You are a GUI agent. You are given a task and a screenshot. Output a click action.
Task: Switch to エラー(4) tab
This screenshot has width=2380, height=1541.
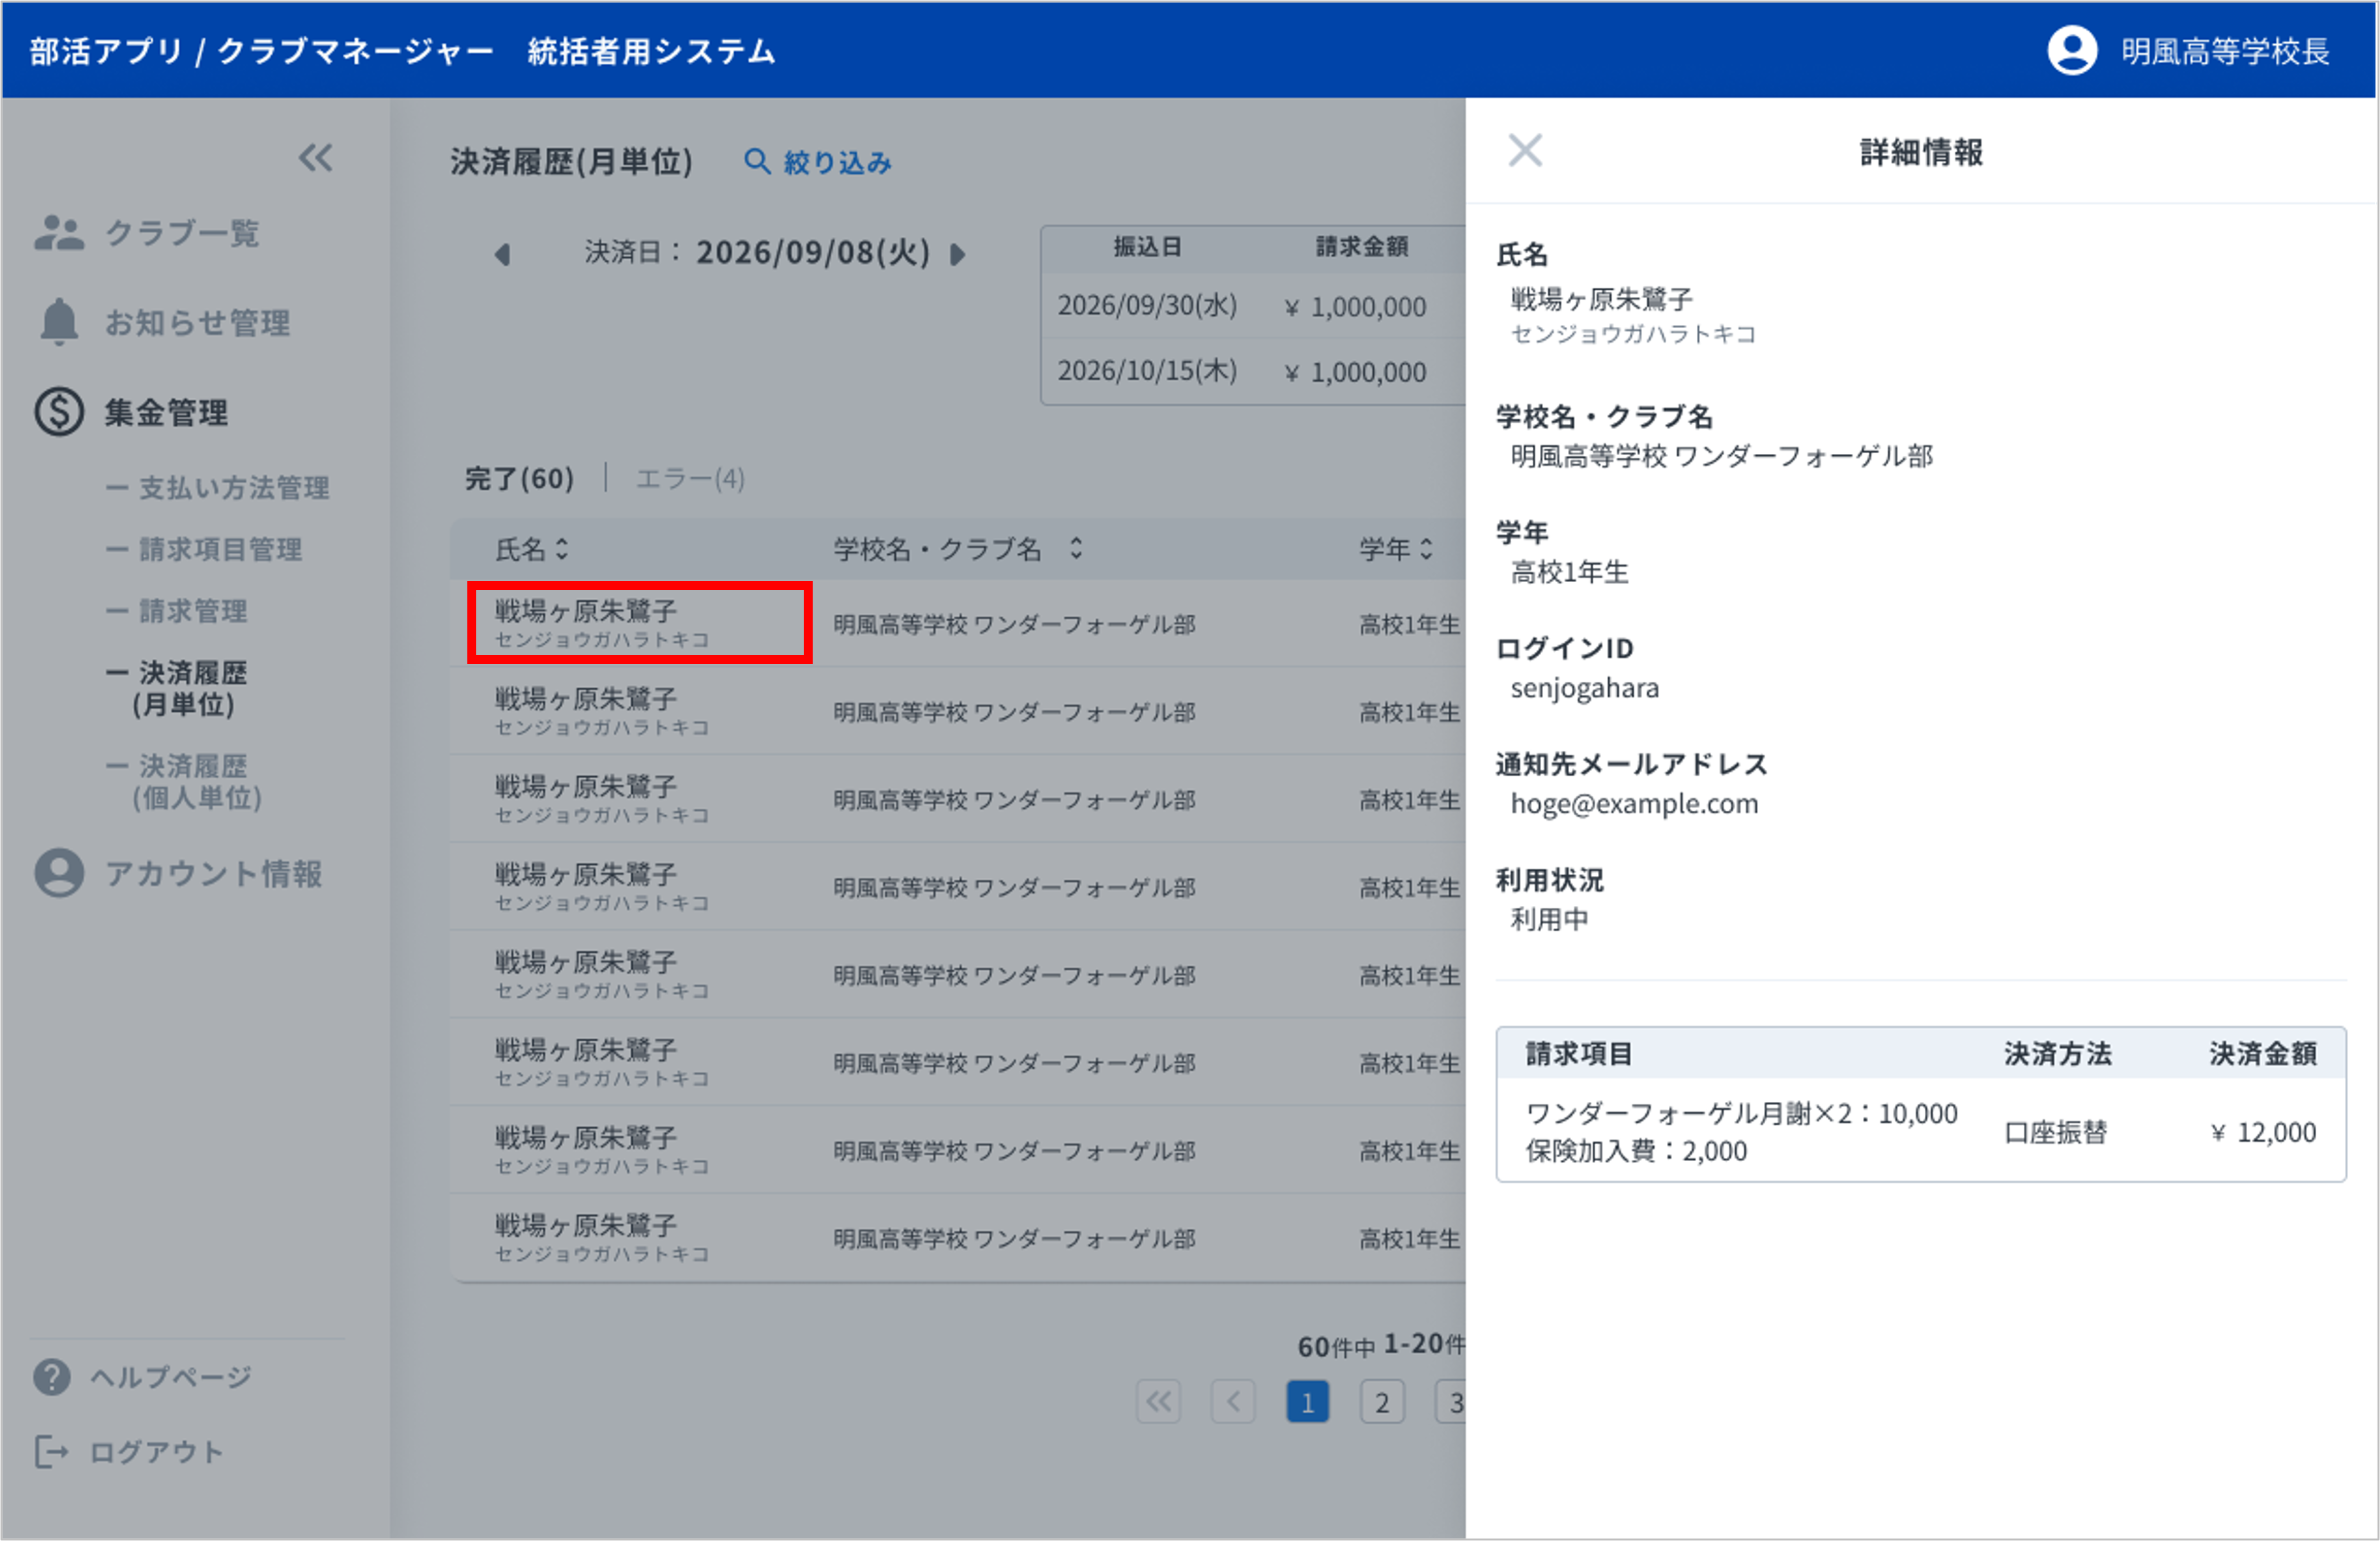[690, 478]
